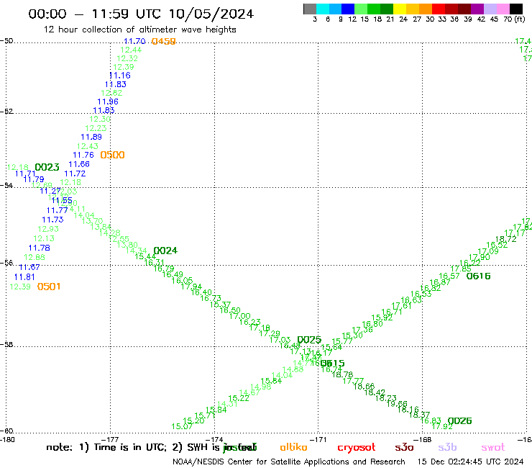Click the cyan 6 ft legend swatch
The height and width of the screenshot is (468, 532).
[323, 9]
